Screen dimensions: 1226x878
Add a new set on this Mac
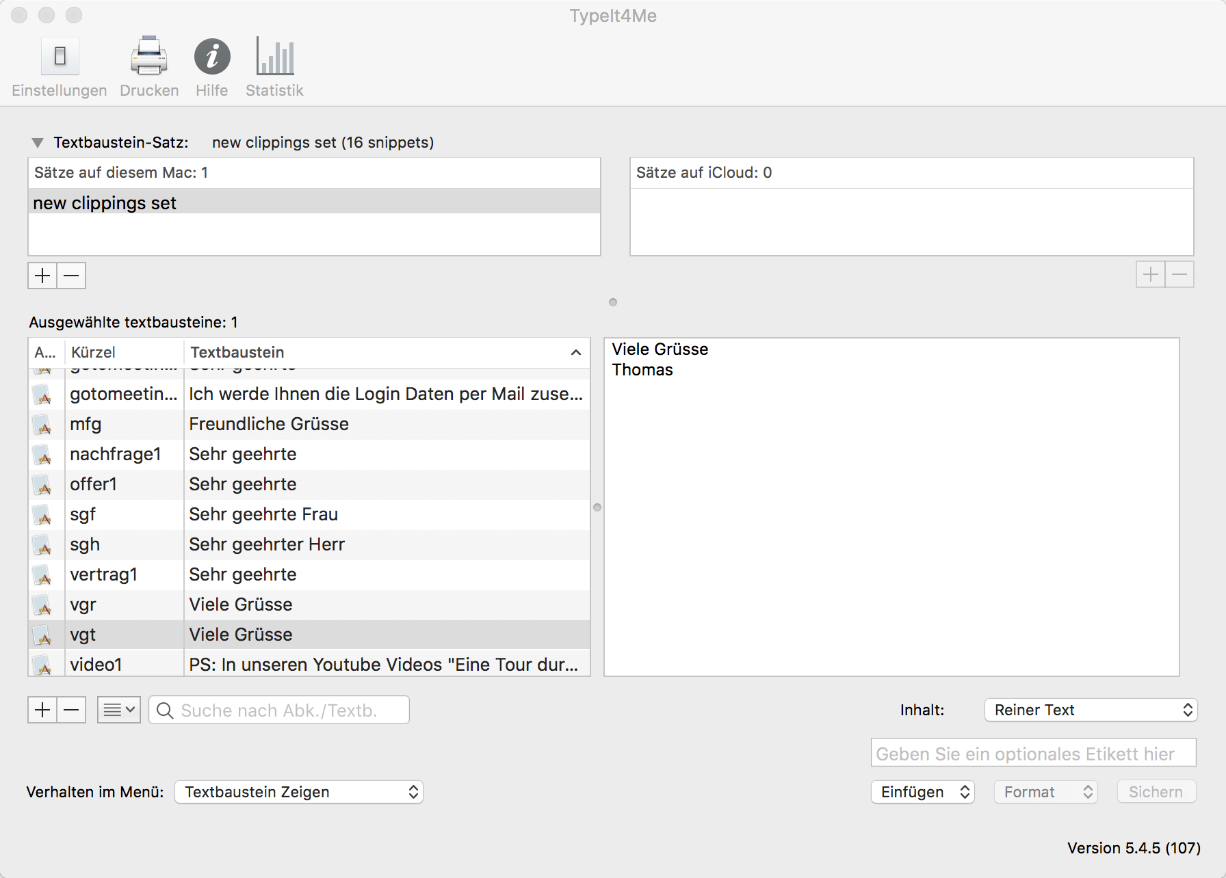[42, 276]
